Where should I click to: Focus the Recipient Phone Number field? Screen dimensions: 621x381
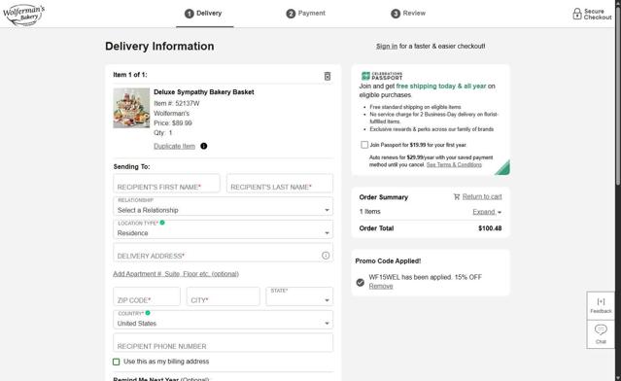(223, 342)
